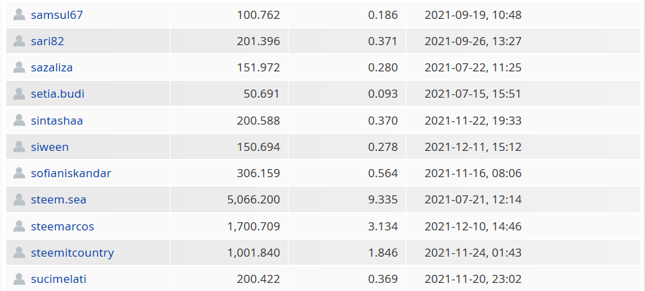Open the sucimelati username link
645x291 pixels.
pos(59,279)
